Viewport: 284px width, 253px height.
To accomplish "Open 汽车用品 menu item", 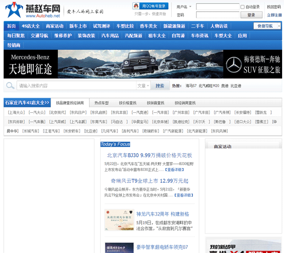I will coord(110,36).
